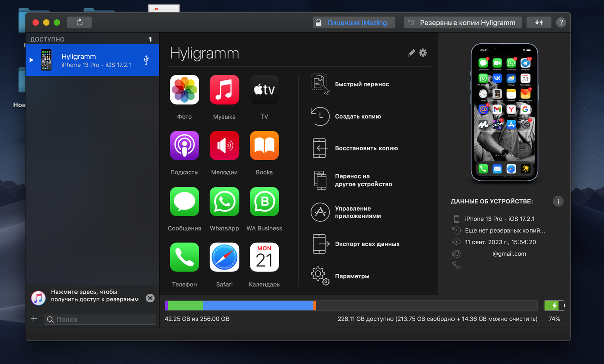This screenshot has width=604, height=364.
Task: Open the Safari icon
Action: pos(224,257)
